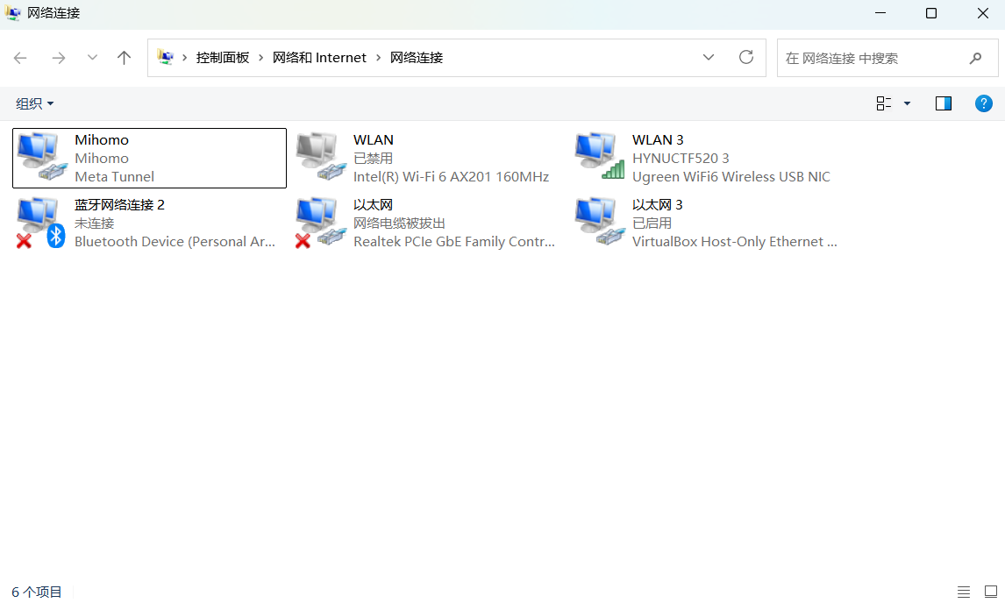Expand the address bar history dropdown
Screen dimensions: 1005x603
(709, 57)
